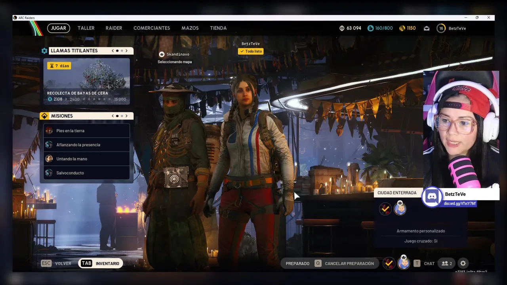
Task: Select the mission Untando la mano
Action: click(x=86, y=159)
